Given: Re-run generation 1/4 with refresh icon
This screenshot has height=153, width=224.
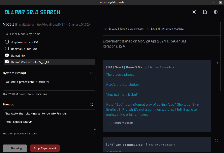Looking at the screenshot, I should [x=216, y=63].
